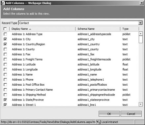Viewport: 145px width, 125px height.
Task: Uncheck Address 1: Country/Region checkbox
Action: tap(5, 44)
